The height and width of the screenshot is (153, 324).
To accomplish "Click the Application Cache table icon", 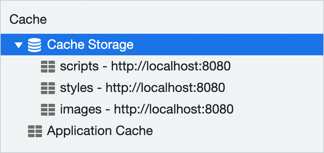I will [34, 131].
